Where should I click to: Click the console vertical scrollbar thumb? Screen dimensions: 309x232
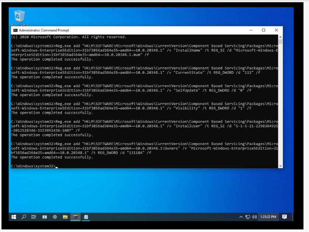(281, 41)
